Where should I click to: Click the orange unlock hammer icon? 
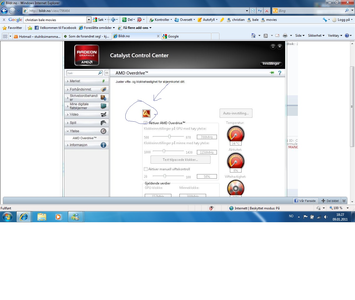pyautogui.click(x=146, y=113)
